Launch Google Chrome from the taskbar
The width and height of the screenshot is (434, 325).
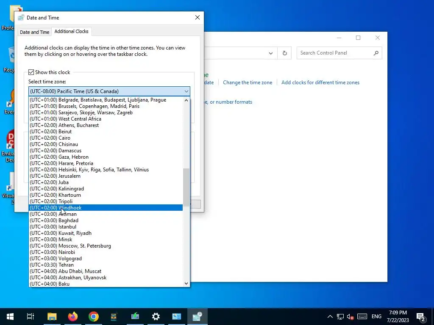94,317
